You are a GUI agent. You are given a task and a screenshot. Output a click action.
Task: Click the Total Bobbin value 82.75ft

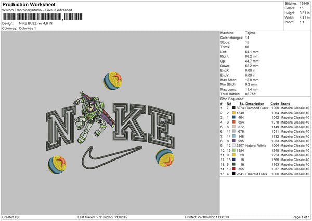click(x=250, y=94)
